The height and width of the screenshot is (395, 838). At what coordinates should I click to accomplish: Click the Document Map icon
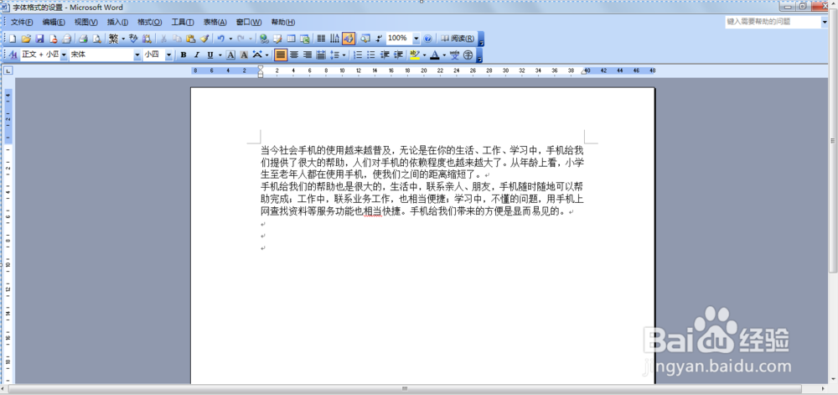coord(365,39)
